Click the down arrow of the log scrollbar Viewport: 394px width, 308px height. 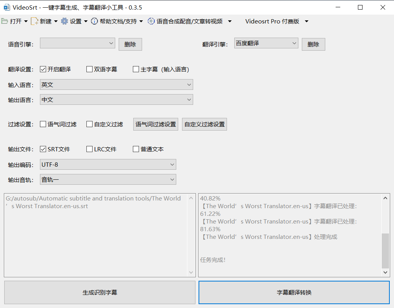click(x=385, y=272)
